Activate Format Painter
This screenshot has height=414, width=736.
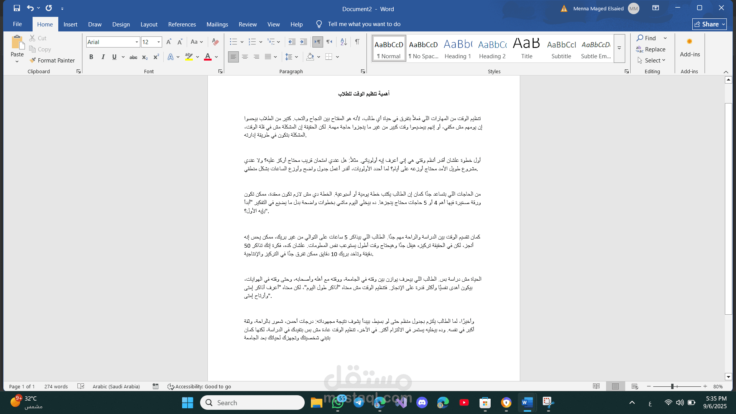(x=52, y=60)
